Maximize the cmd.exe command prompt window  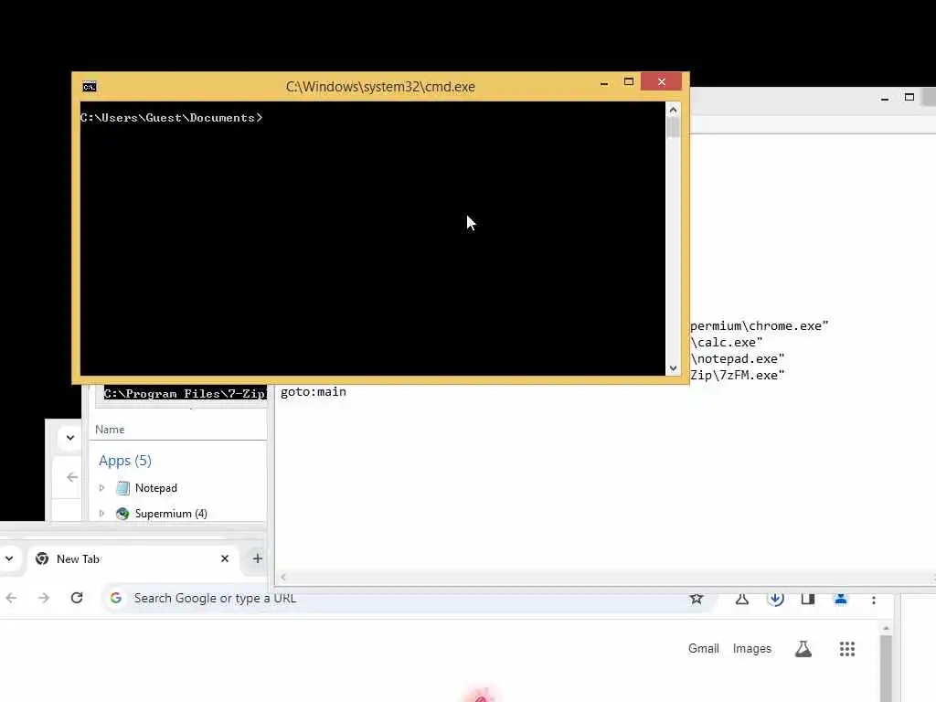point(629,81)
